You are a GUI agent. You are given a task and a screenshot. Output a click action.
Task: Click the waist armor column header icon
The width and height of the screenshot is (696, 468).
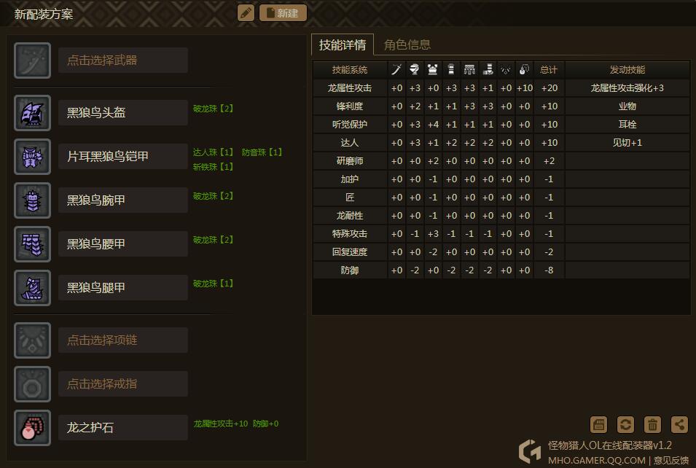point(469,70)
